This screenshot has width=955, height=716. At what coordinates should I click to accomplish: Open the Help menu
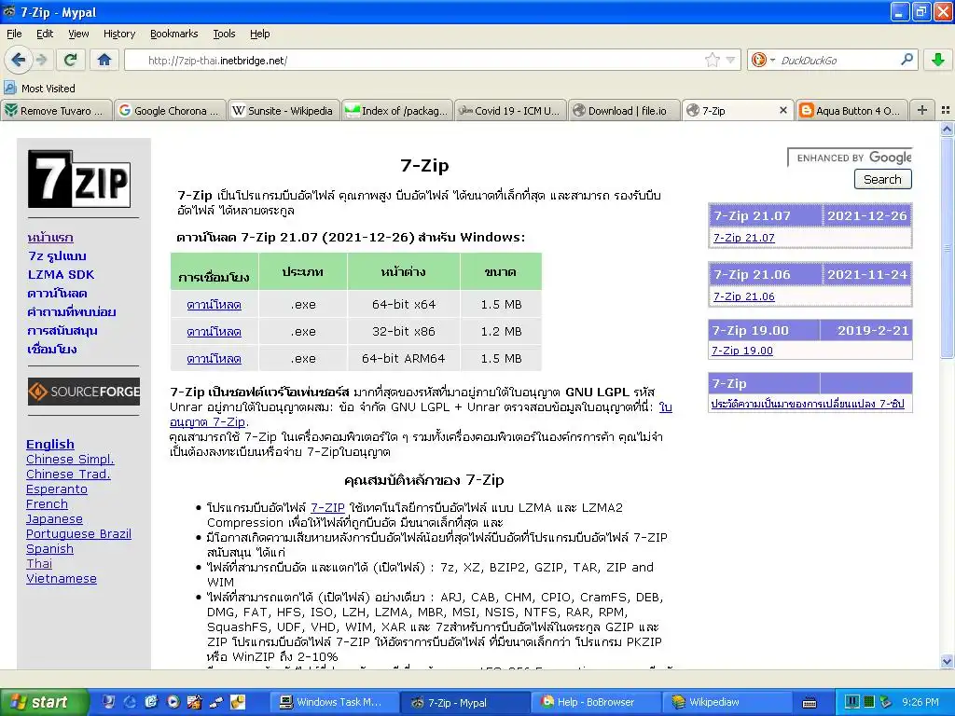259,34
